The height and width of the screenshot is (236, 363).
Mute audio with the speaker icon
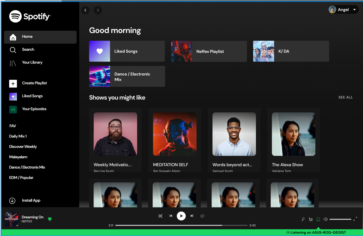point(325,219)
